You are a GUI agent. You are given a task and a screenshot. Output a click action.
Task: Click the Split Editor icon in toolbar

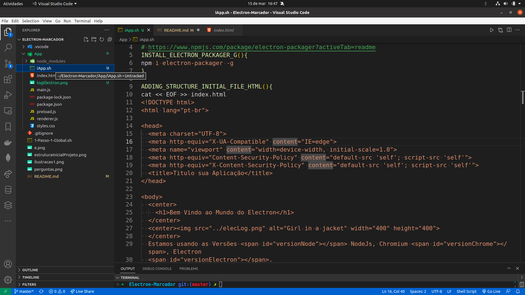[x=509, y=30]
